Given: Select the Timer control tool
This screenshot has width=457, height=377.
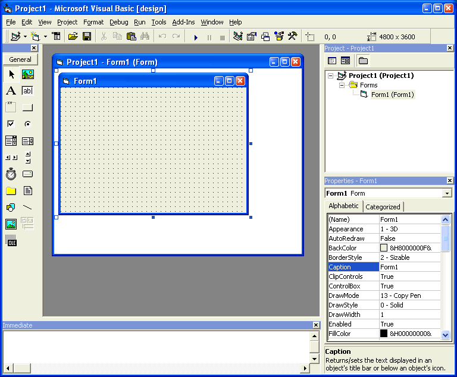Looking at the screenshot, I should (11, 174).
